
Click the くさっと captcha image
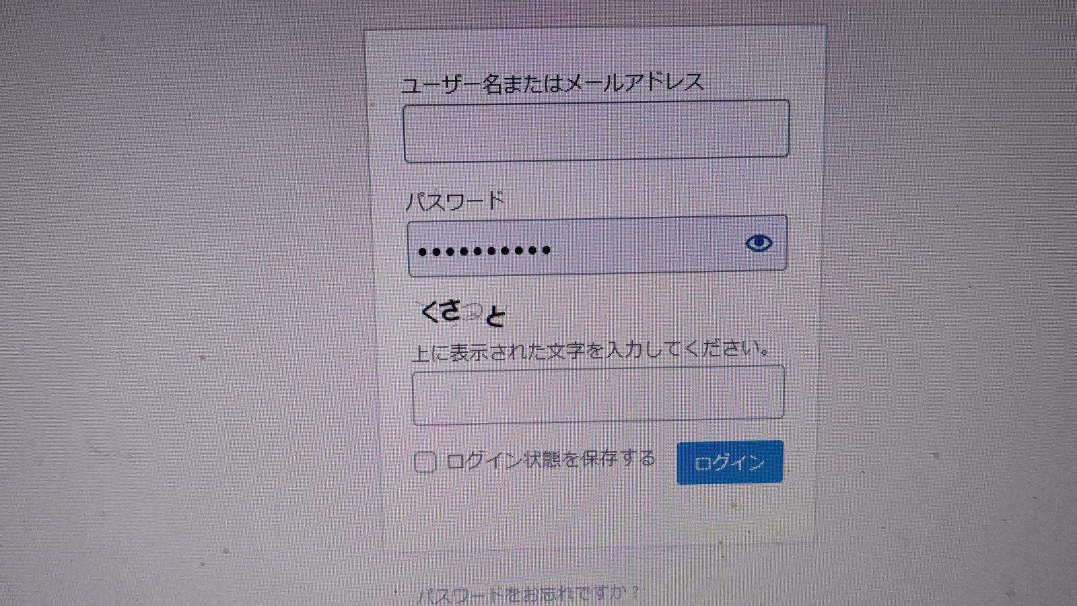coord(462,313)
